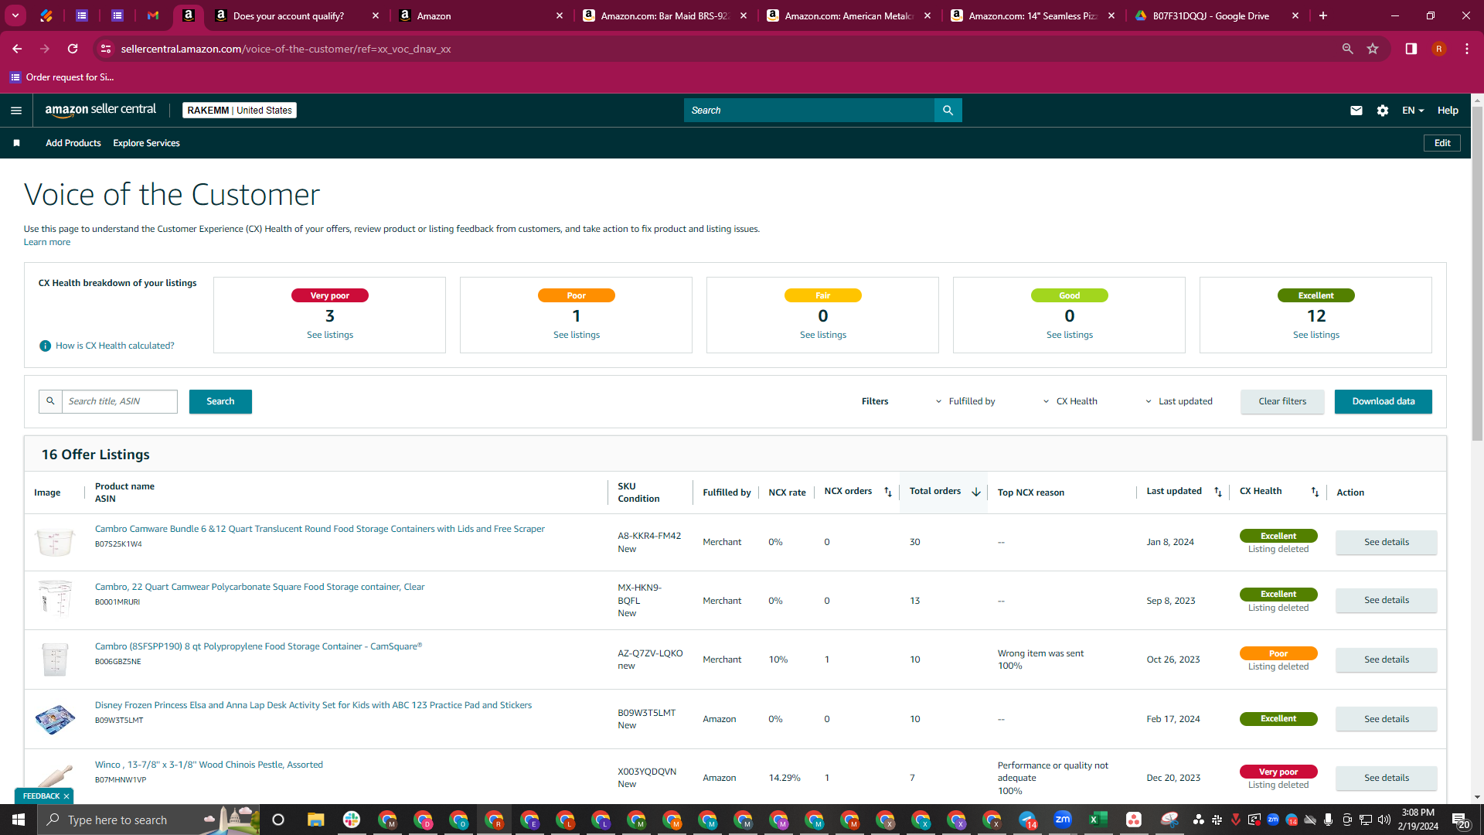
Task: Open Excel from the taskbar
Action: click(1098, 820)
